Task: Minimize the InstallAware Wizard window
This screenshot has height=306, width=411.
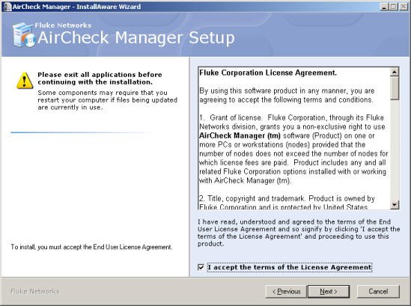Action: click(384, 7)
